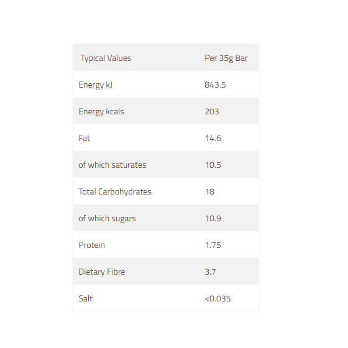Select the <0.035 salt value
The image size is (348, 348).
217,299
